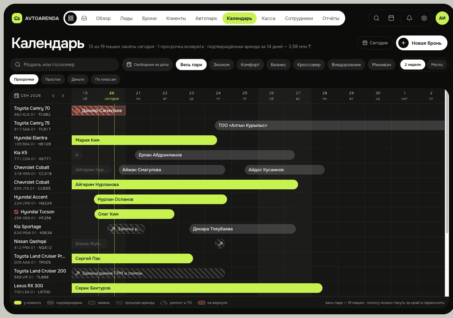Click the overdue warning icon on Данияр Сагинтаев
Screen dimensions: 453x318
point(78,111)
